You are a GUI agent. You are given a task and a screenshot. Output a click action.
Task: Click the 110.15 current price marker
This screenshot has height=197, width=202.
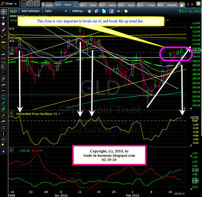pos(197,50)
